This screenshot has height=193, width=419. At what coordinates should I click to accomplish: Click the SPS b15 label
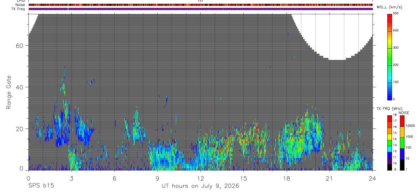41,186
